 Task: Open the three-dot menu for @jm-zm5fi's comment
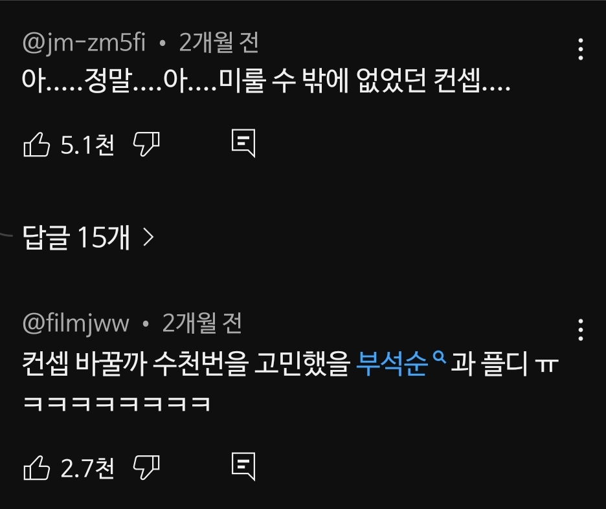coord(580,49)
